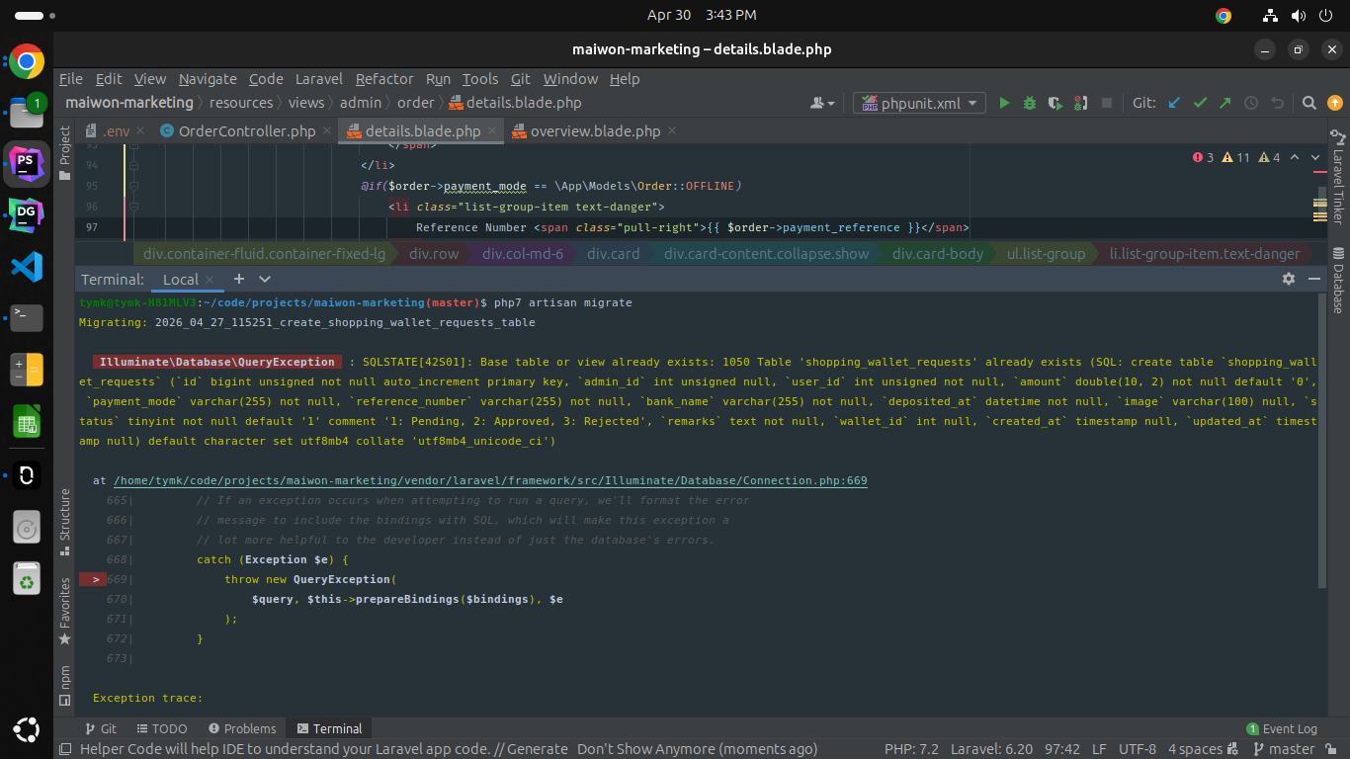Open the Laravel menu
This screenshot has width=1350, height=759.
click(319, 79)
